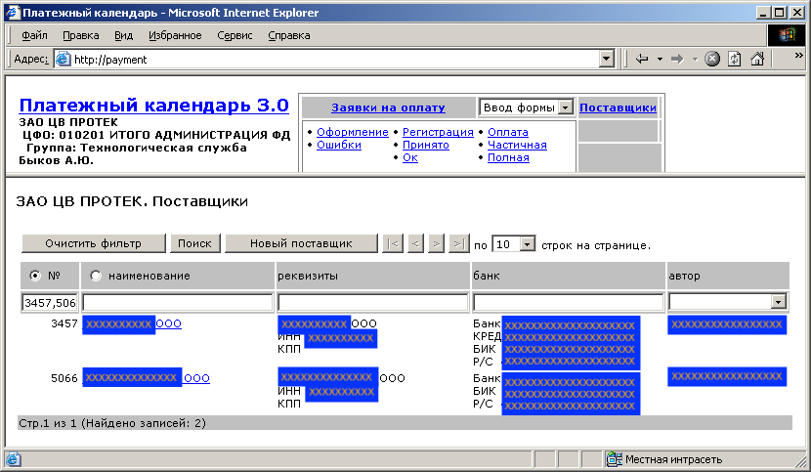Click the банк column header
Viewport: 811px width, 472px height.
coord(569,276)
